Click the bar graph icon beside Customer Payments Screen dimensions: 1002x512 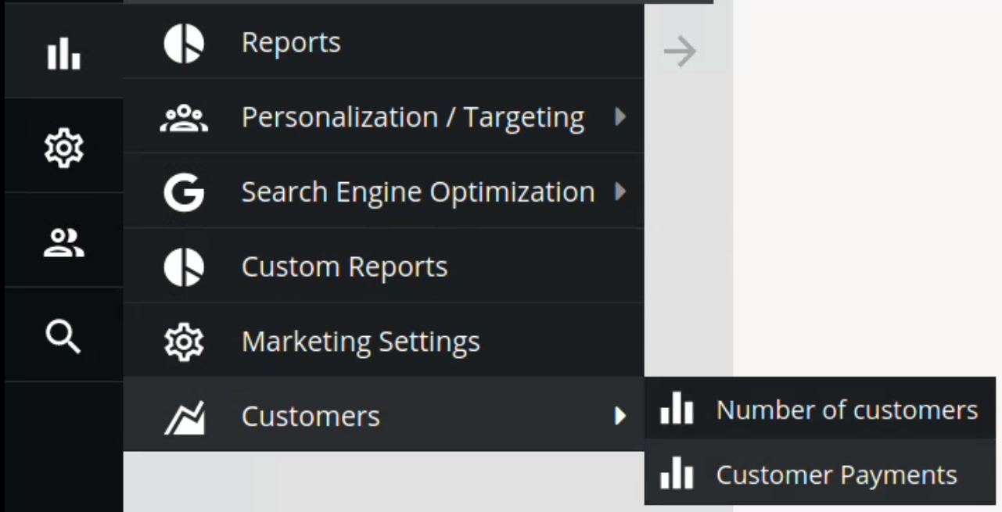click(x=677, y=474)
